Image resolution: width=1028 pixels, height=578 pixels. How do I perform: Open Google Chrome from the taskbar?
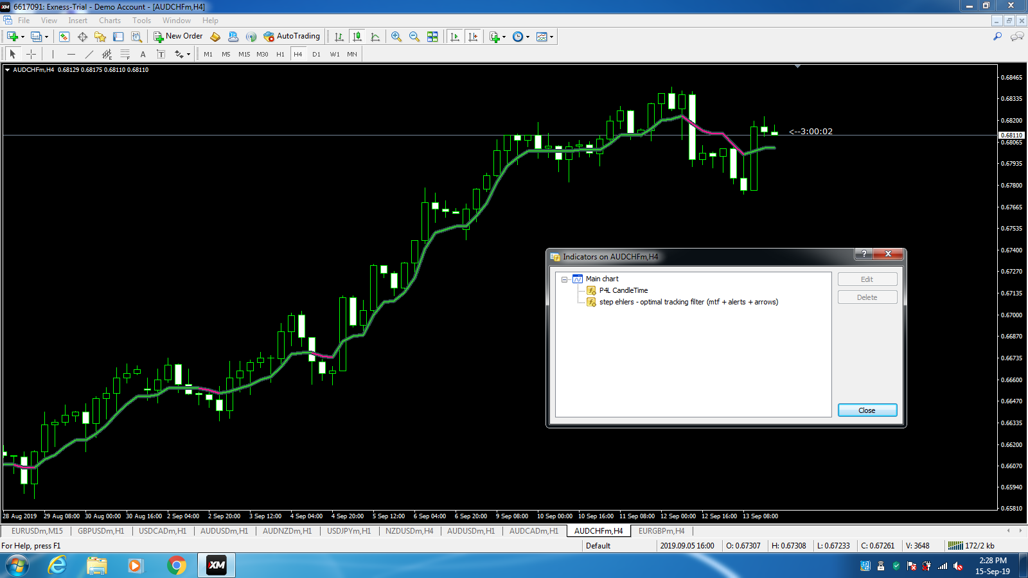tap(176, 565)
